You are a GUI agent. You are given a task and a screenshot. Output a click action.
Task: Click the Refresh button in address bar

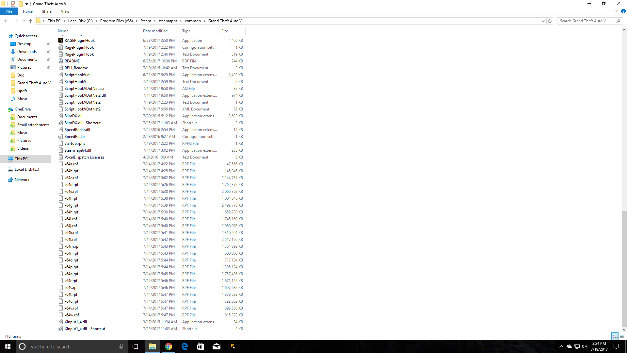point(550,21)
